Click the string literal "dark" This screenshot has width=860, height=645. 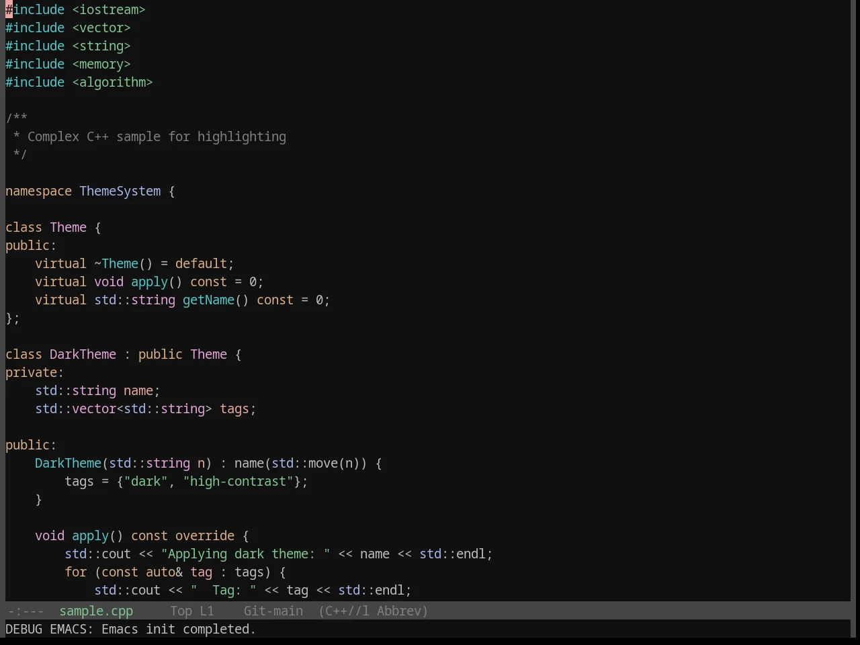coord(146,481)
